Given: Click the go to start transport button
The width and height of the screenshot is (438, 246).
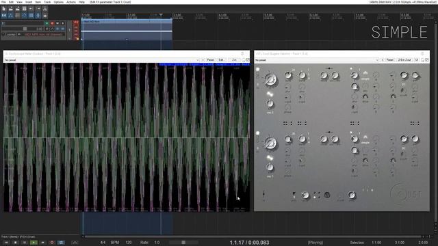Looking at the screenshot, I should point(6,243).
